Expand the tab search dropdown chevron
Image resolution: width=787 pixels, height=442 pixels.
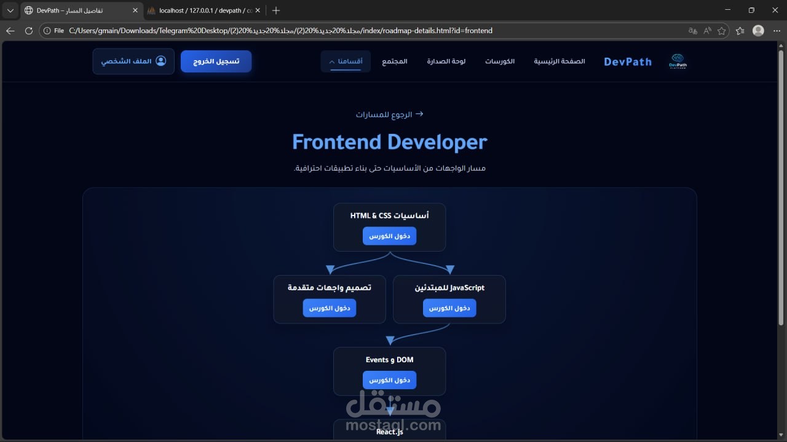(10, 10)
